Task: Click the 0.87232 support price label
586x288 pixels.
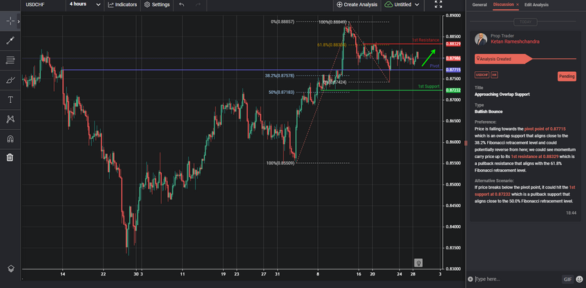Action: pyautogui.click(x=453, y=90)
